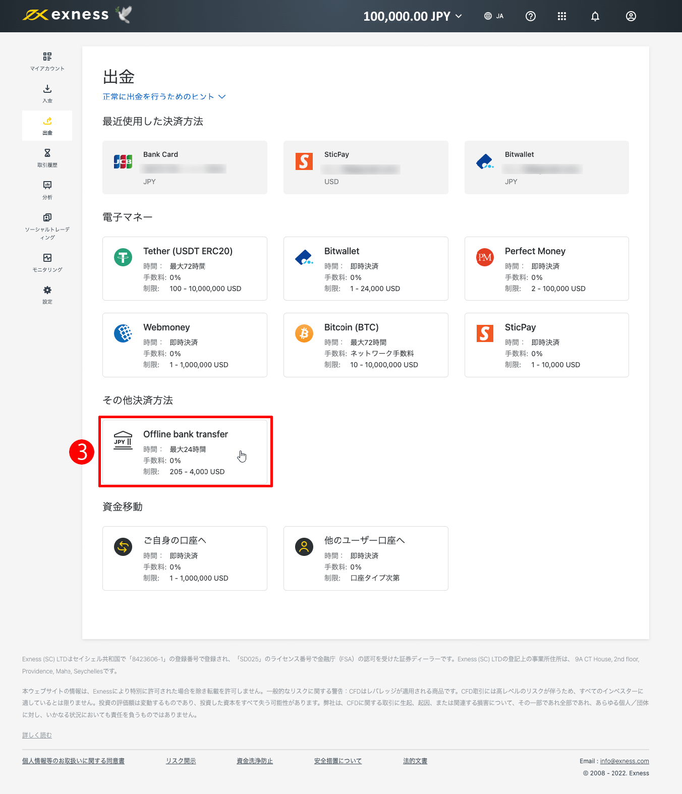Click the SticPay icon in 電子マネー section

point(485,333)
